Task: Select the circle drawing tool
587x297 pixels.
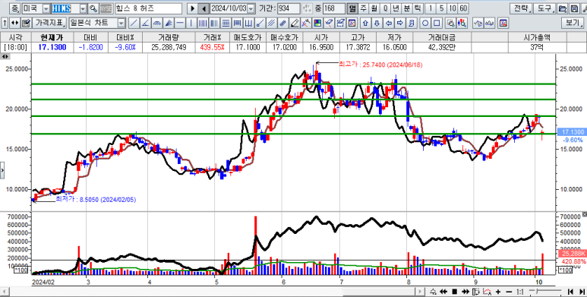Action: coord(425,24)
